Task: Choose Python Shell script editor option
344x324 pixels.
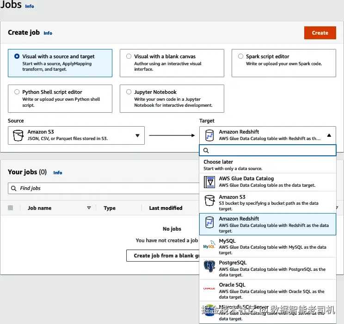Action: coord(17,92)
